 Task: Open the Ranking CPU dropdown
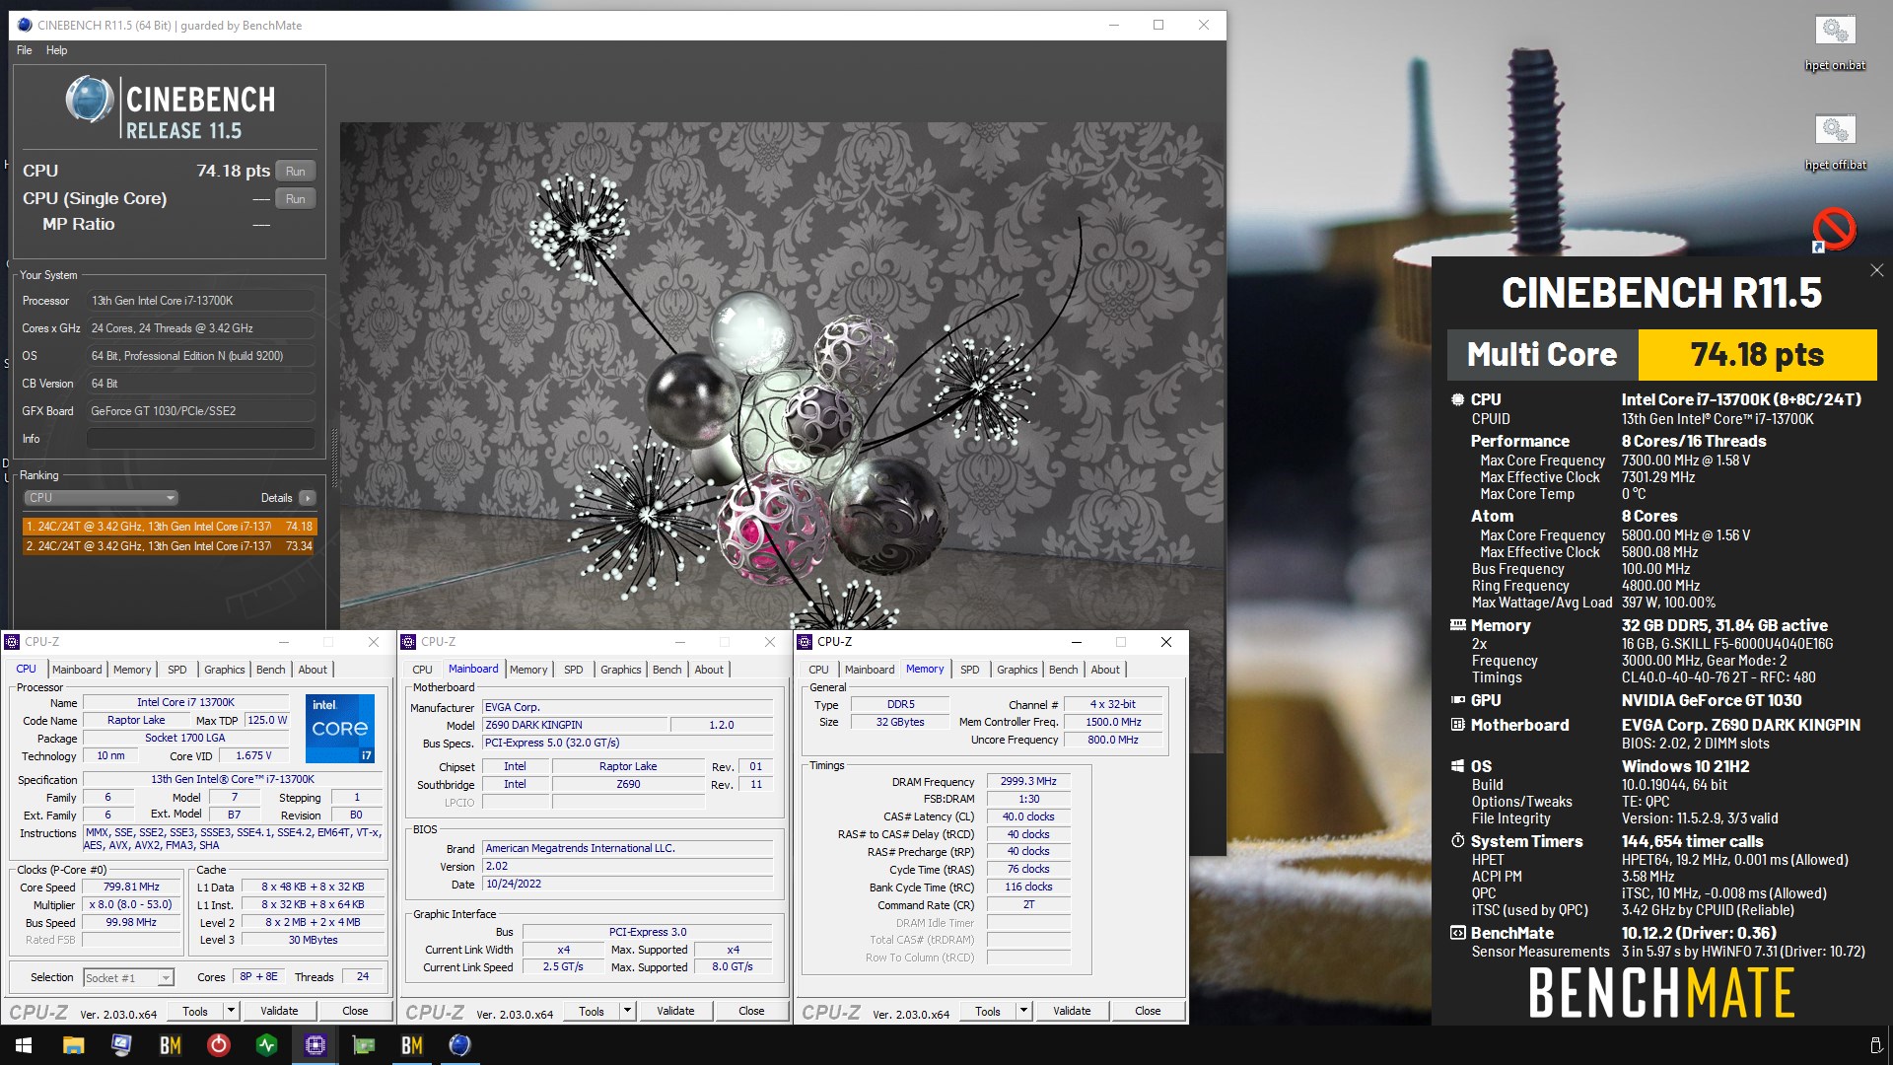pyautogui.click(x=101, y=498)
